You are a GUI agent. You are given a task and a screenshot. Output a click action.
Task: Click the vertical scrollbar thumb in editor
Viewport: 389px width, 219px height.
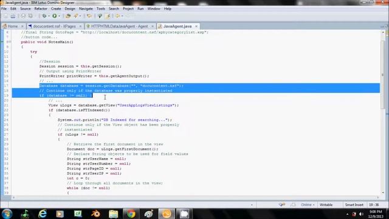pyautogui.click(x=383, y=74)
